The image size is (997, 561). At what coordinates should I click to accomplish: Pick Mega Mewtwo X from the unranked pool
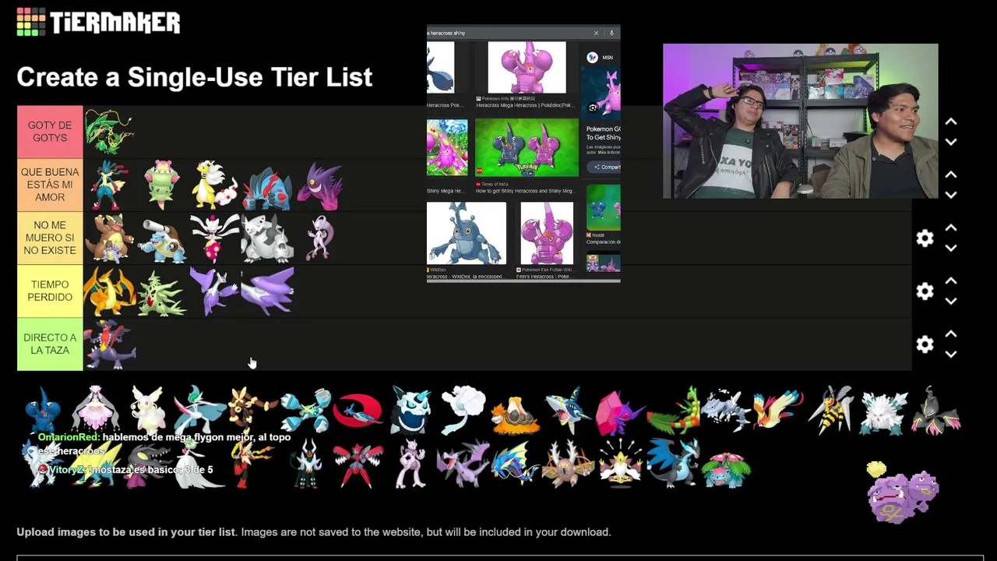410,464
